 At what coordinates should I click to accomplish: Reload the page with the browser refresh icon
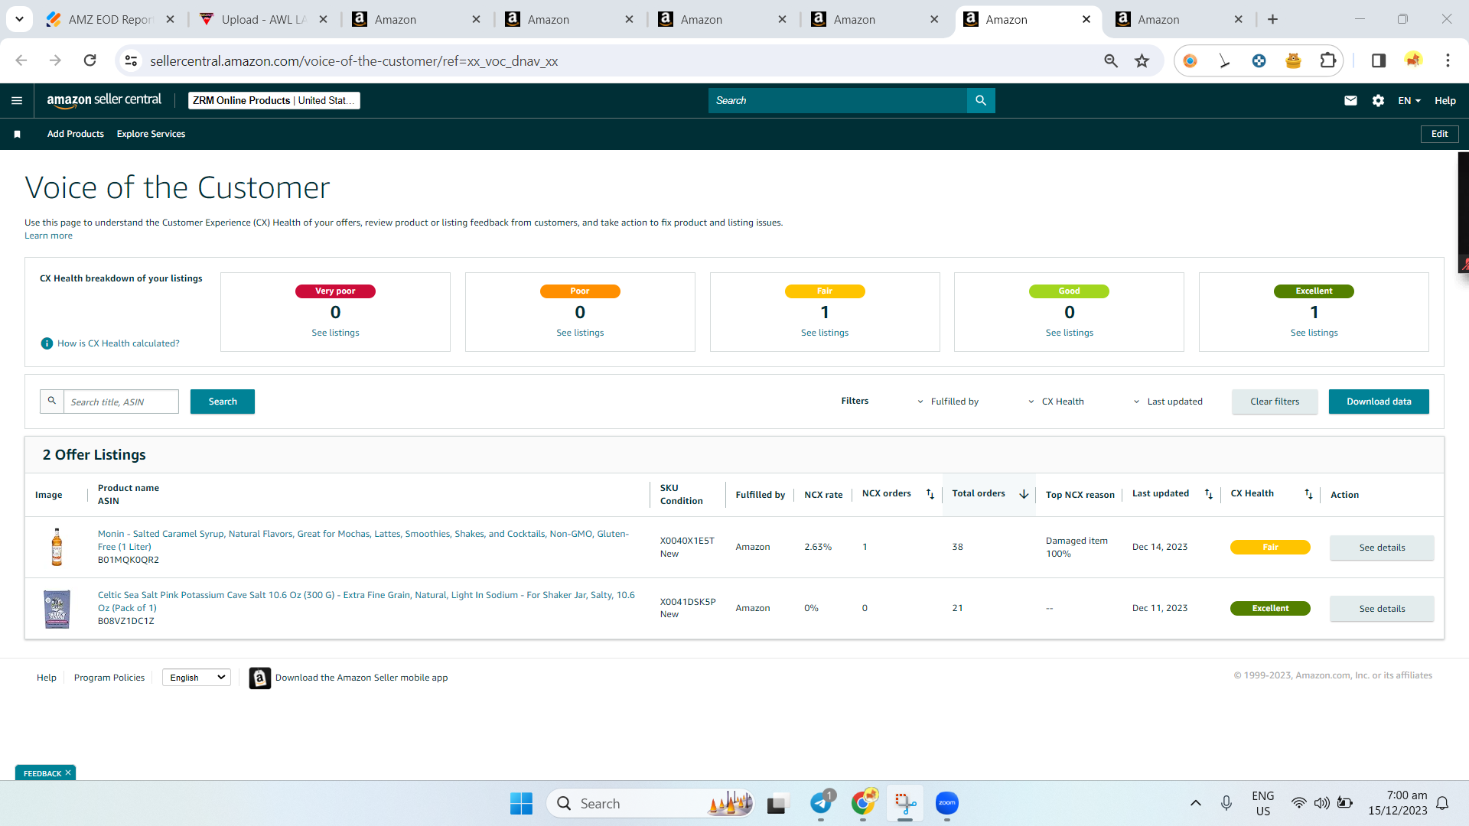(90, 60)
